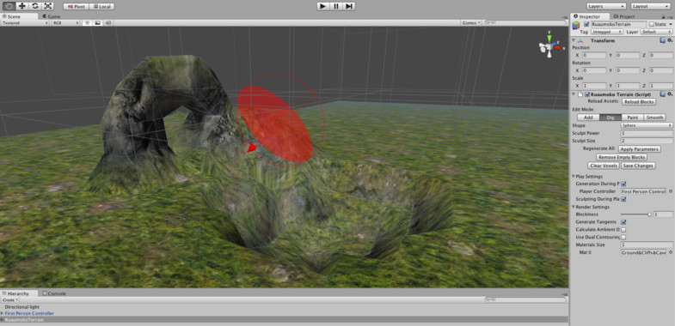
Task: Start Play mode with the play button
Action: click(x=323, y=7)
